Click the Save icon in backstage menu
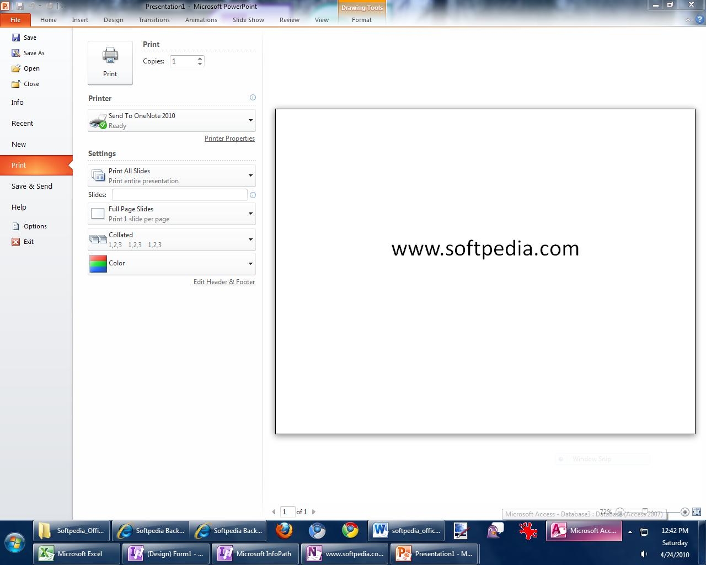This screenshot has height=565, width=706. [x=16, y=38]
